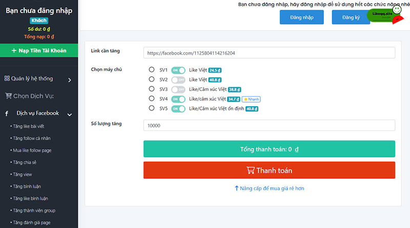Click the Facebook icon in sidebar
Viewport: 410px width, 228px height.
point(7,113)
